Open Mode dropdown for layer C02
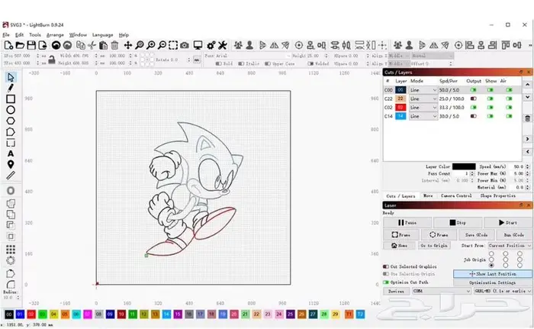Screen dimensions: 534x329 423,108
